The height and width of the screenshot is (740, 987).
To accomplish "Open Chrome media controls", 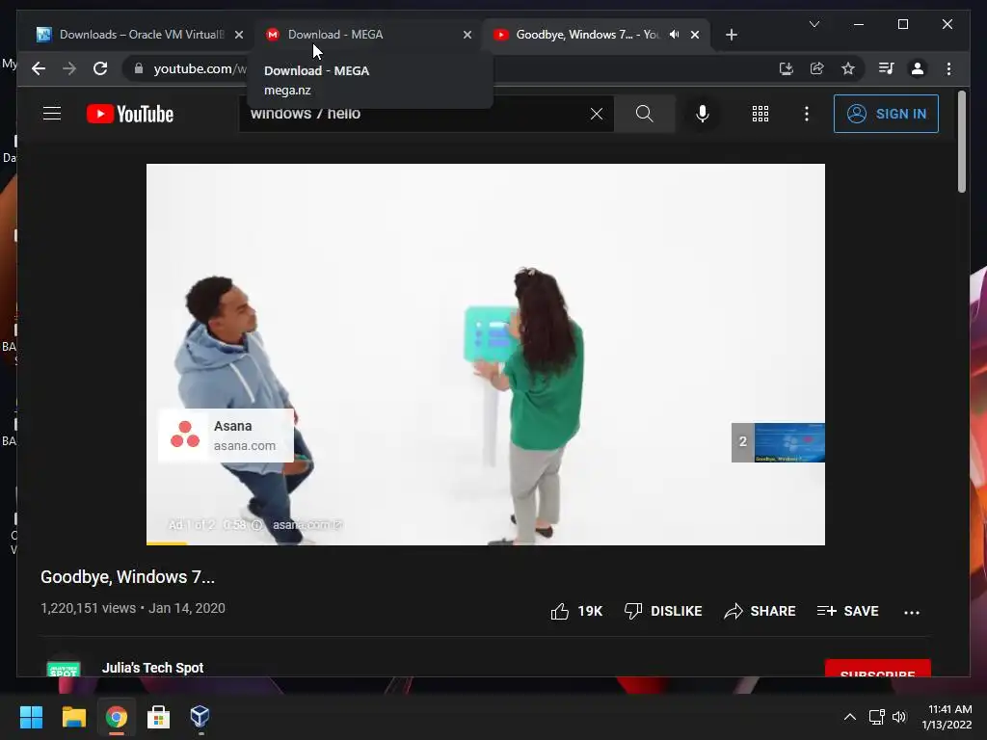I will pyautogui.click(x=887, y=68).
